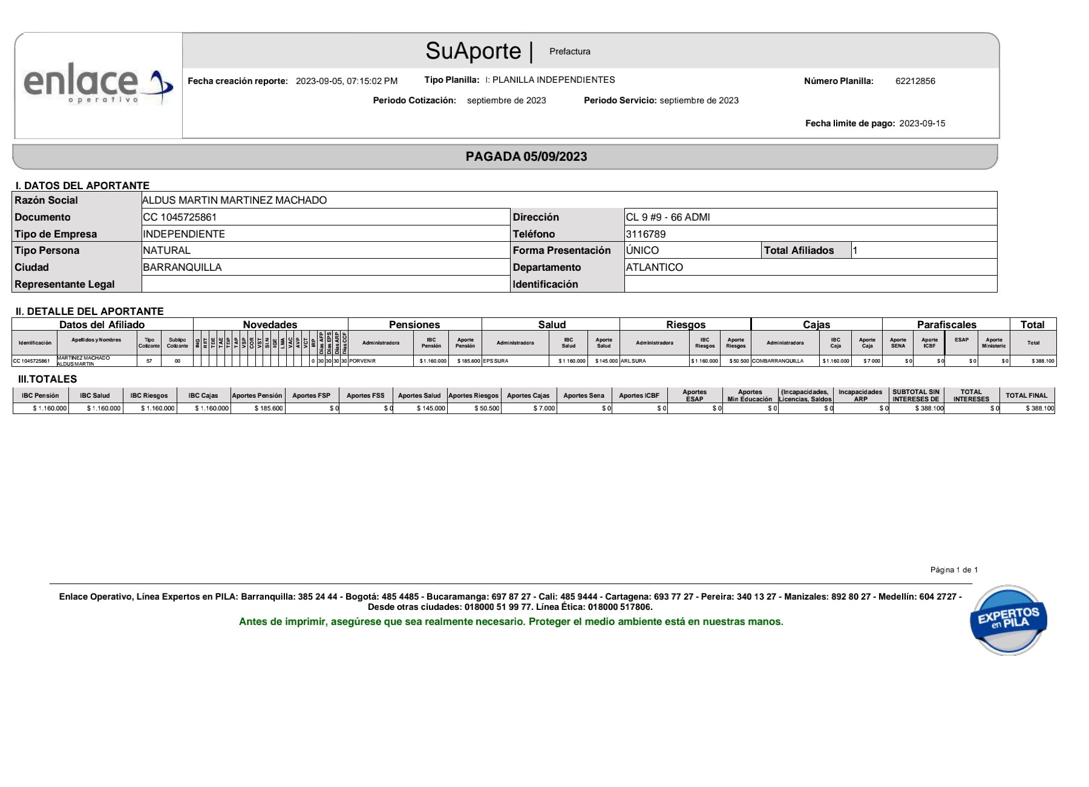This screenshot has width=1089, height=787.
Task: Select the Pensiones column group header
Action: pos(414,325)
